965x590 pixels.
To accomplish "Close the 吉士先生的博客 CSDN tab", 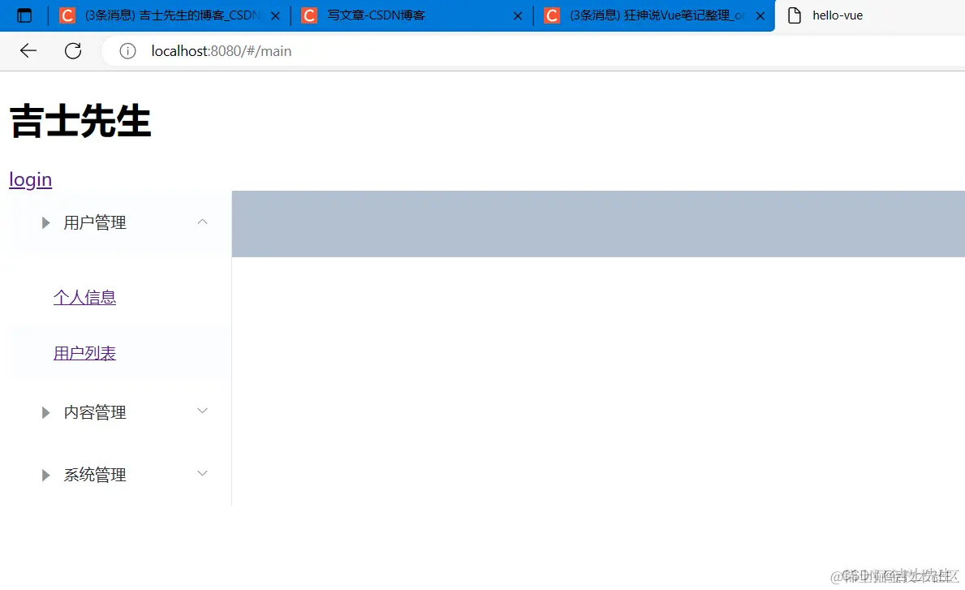I will pos(275,16).
